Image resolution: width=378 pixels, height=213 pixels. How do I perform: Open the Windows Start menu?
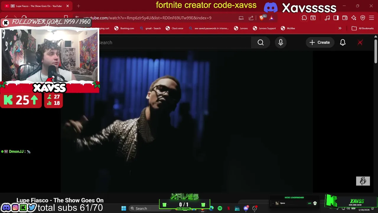124,209
